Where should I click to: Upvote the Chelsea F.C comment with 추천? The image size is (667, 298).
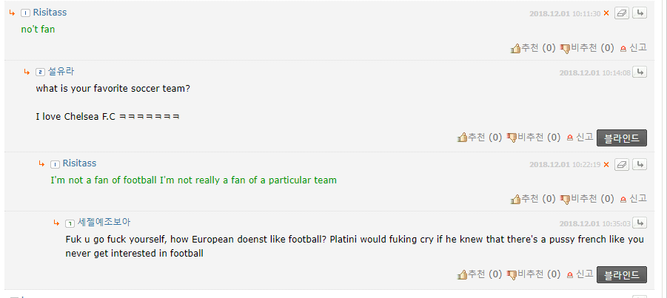[x=480, y=138]
